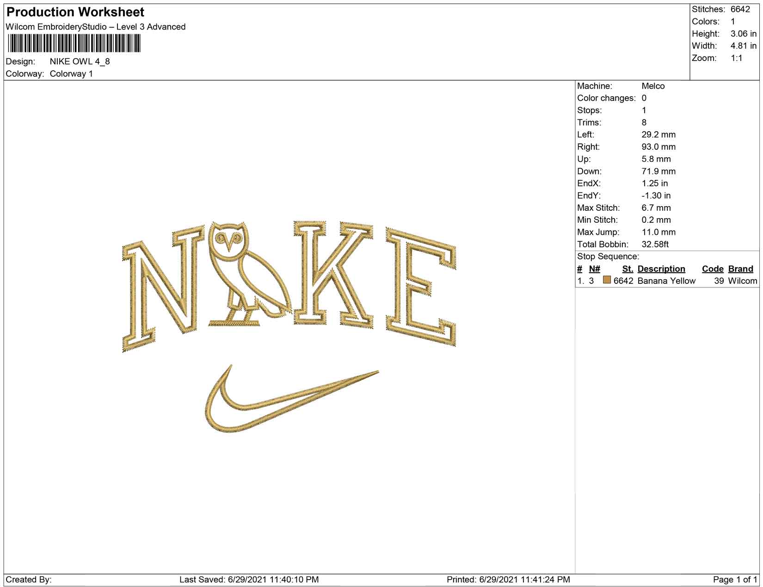Viewport: 763px width, 587px height.
Task: Click the EndX value "1.25 in"
Action: 655,183
